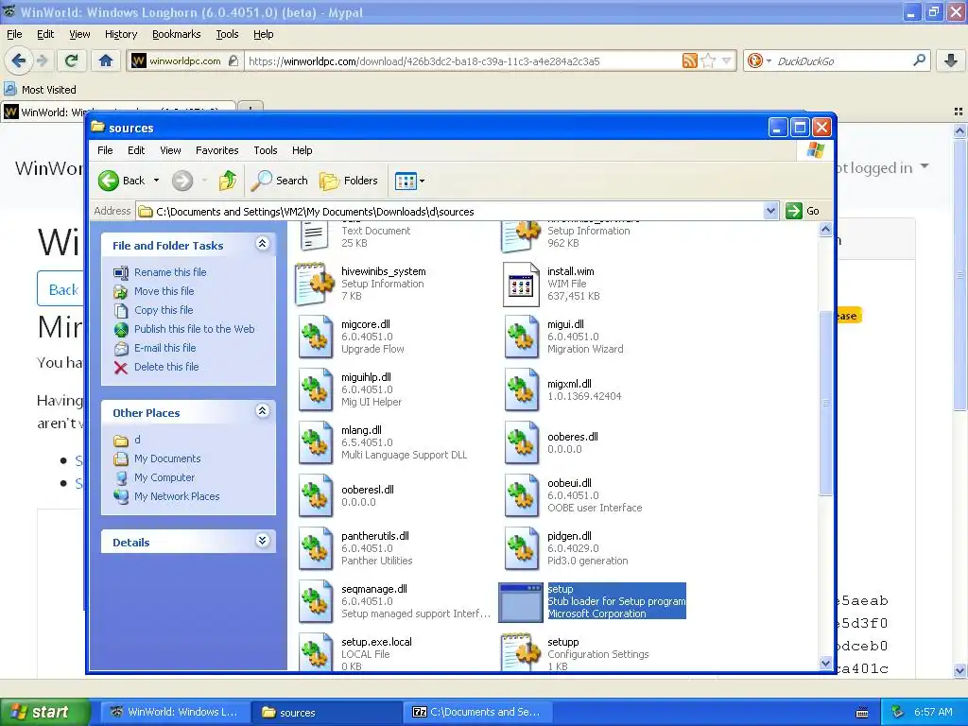Viewport: 968px width, 726px height.
Task: Select the setupp configuration settings icon
Action: point(521,651)
